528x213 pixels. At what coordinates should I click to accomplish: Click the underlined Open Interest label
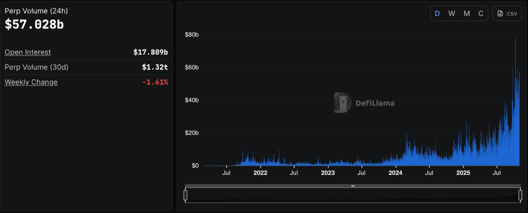28,52
